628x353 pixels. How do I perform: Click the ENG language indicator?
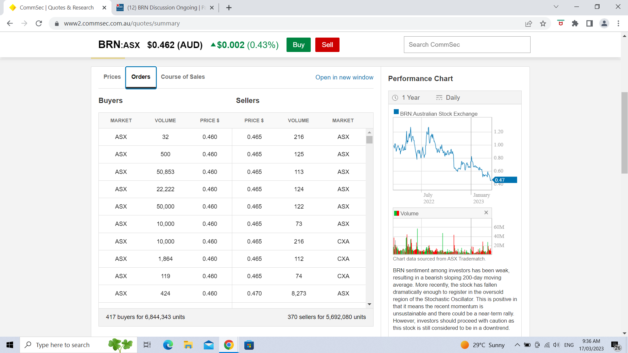click(x=569, y=345)
